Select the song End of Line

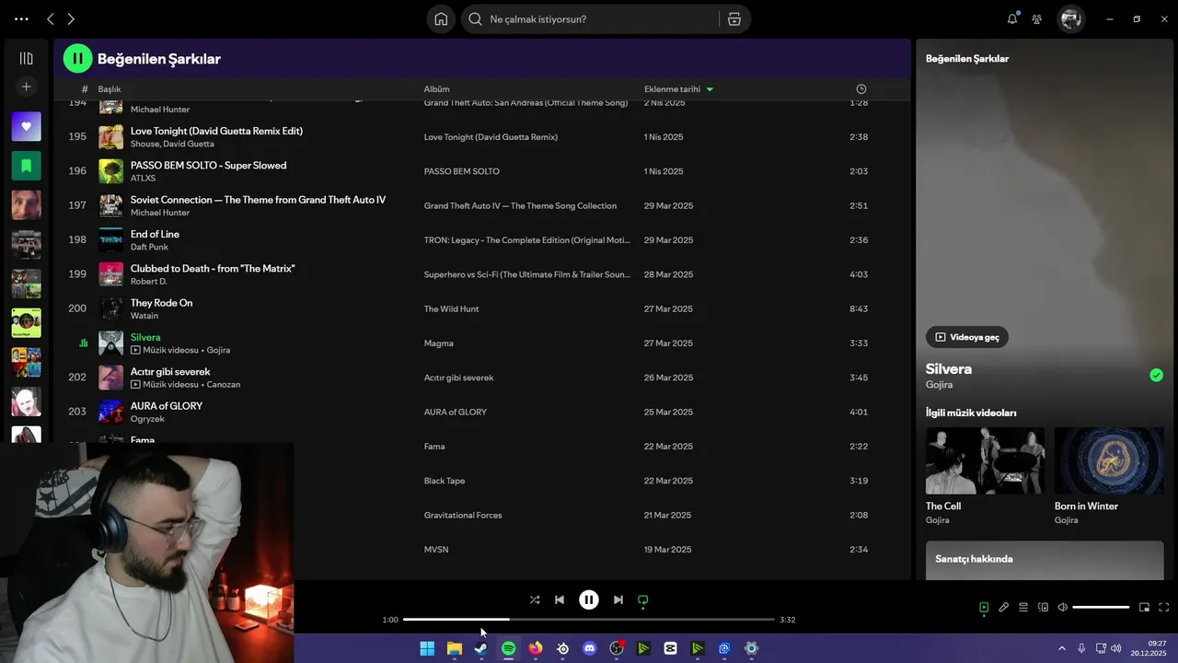[x=155, y=234]
